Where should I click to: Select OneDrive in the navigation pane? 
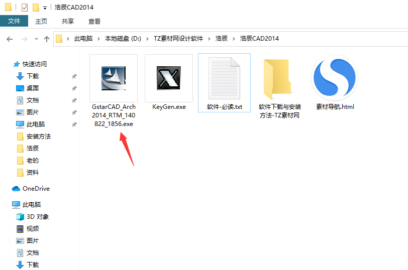coord(36,188)
